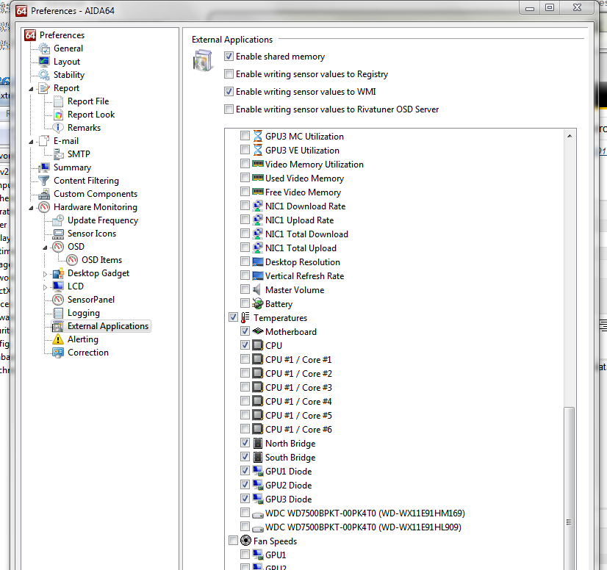
Task: Click the Logging document icon
Action: pos(58,313)
